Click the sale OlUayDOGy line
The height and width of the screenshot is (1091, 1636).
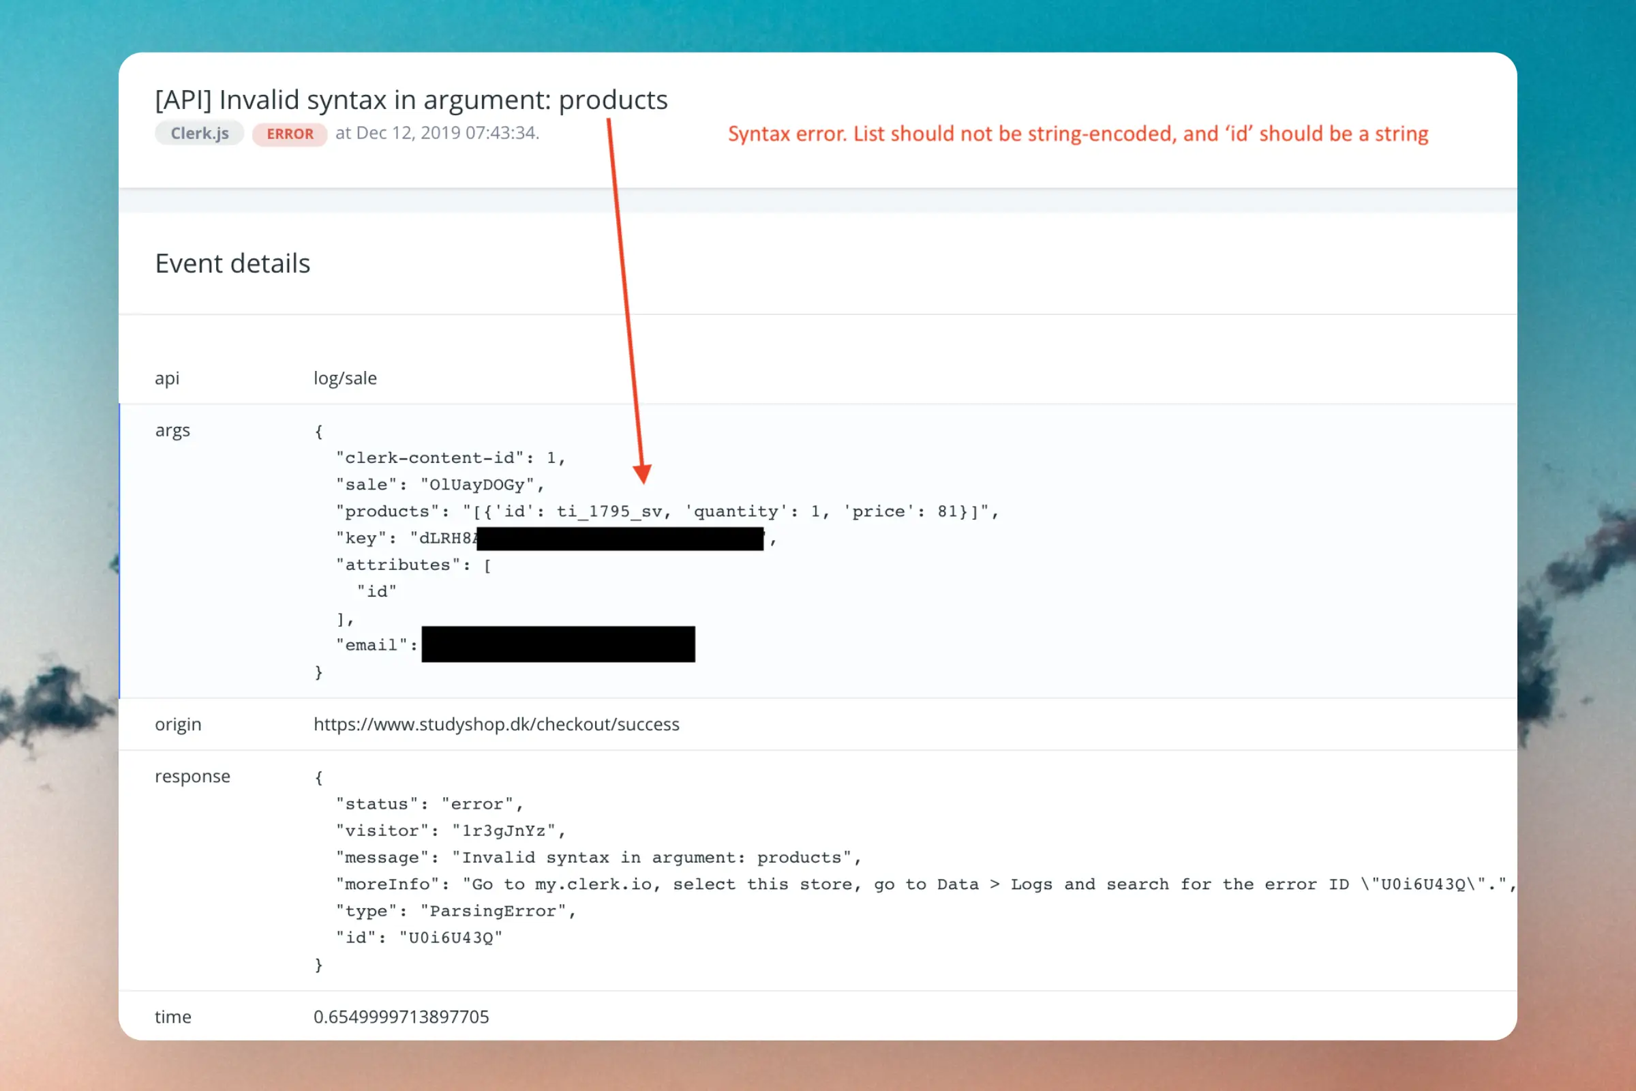point(440,485)
